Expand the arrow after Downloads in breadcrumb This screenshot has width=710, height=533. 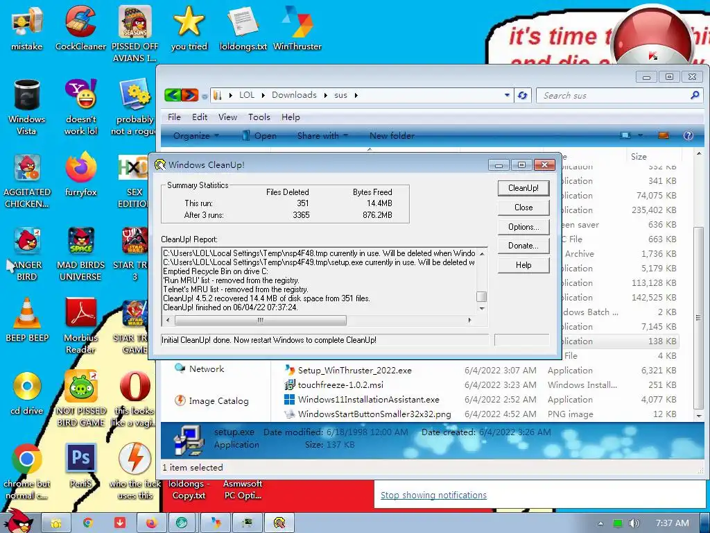pyautogui.click(x=326, y=95)
